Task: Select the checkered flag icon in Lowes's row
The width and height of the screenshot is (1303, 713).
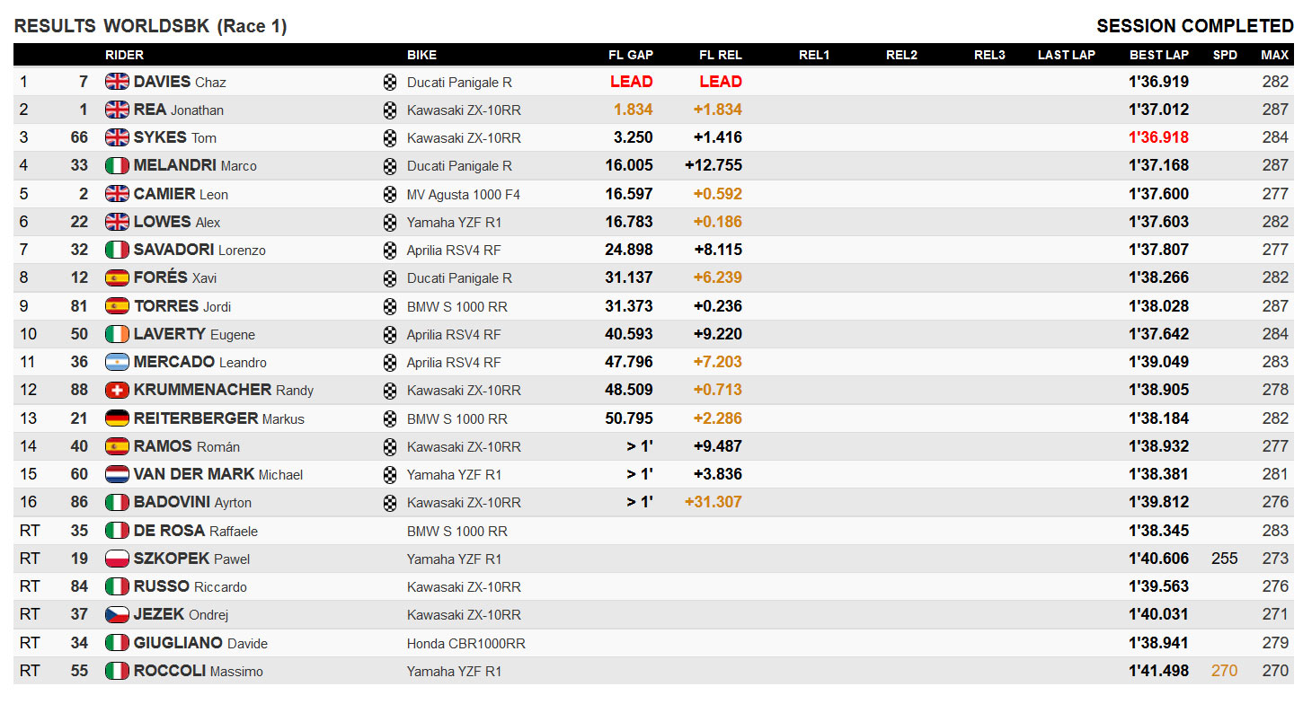Action: click(390, 222)
